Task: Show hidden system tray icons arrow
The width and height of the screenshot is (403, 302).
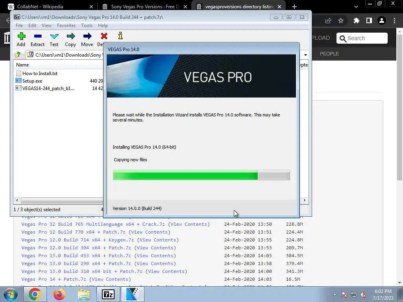Action: coord(335,295)
